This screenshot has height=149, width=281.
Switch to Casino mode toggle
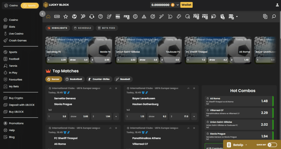point(11,6)
